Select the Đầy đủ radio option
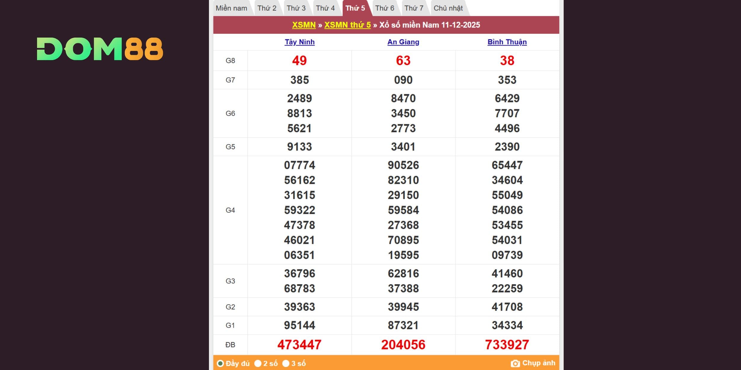 click(x=220, y=363)
